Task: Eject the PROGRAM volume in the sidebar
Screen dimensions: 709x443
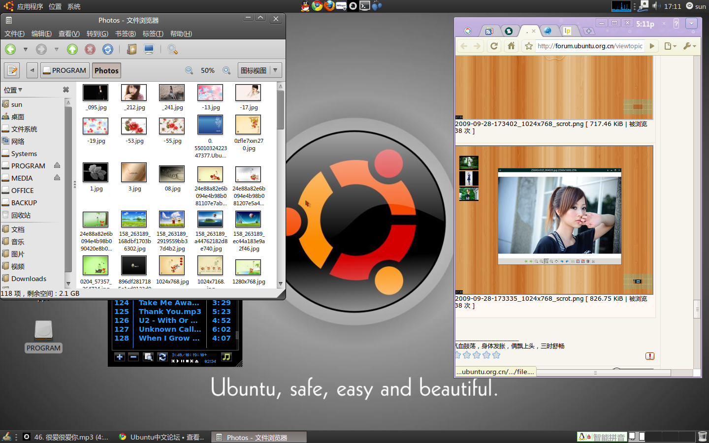Action: (x=57, y=165)
